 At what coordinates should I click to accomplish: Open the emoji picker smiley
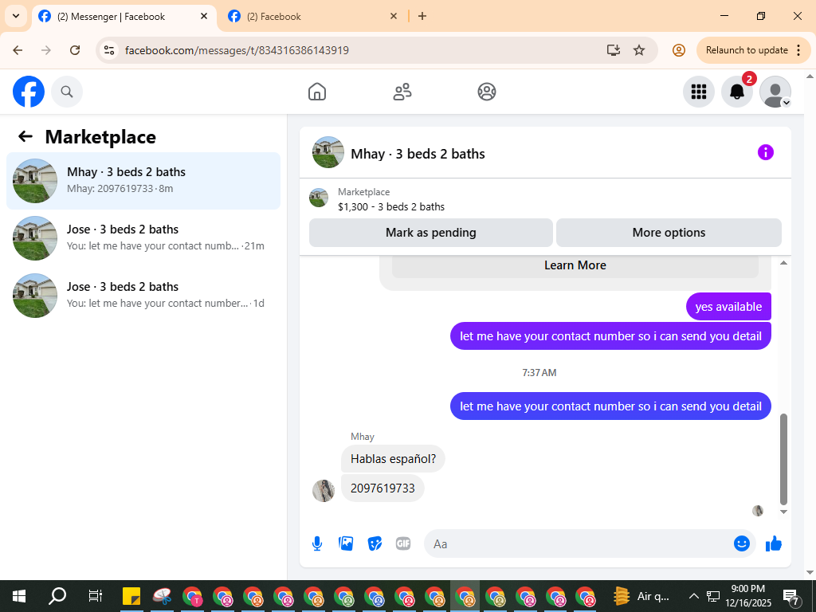[x=742, y=543]
